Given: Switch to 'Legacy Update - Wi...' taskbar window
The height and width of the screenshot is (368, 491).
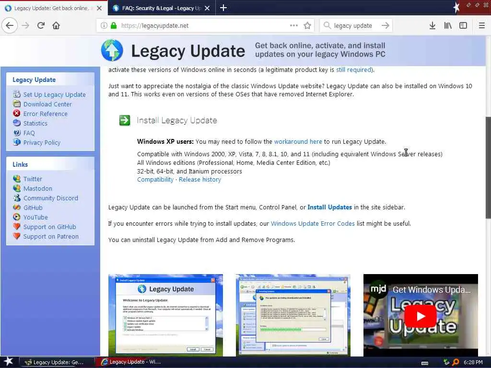Looking at the screenshot, I should point(132,362).
